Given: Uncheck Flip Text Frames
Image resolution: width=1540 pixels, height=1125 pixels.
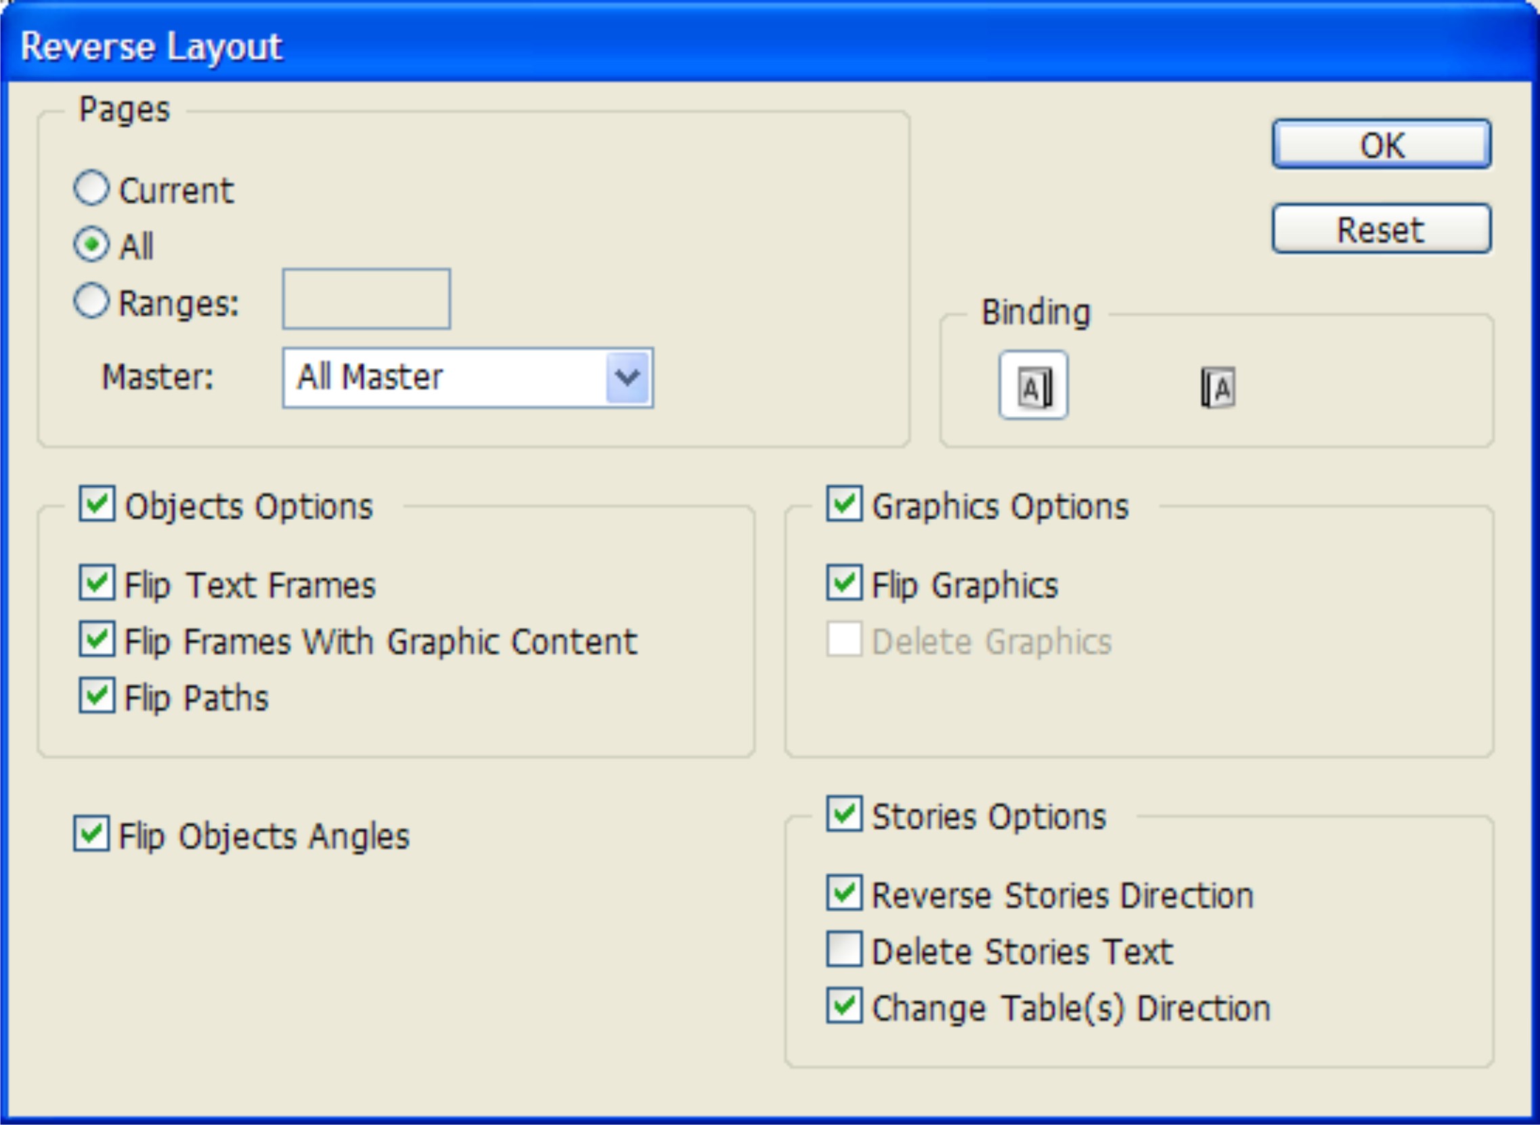Looking at the screenshot, I should [x=97, y=583].
